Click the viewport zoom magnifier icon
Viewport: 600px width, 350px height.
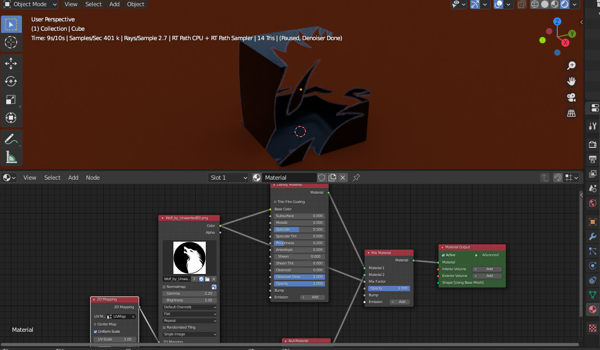coord(571,66)
